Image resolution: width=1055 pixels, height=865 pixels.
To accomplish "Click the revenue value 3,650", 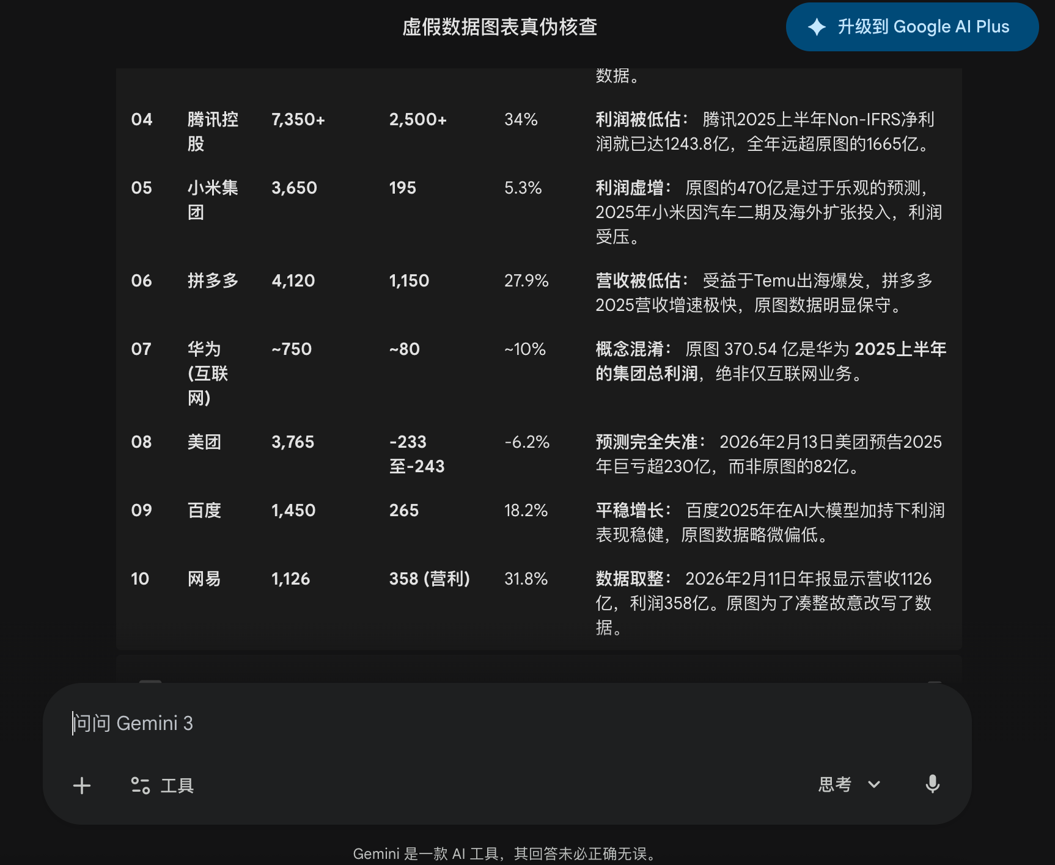I will coord(294,188).
